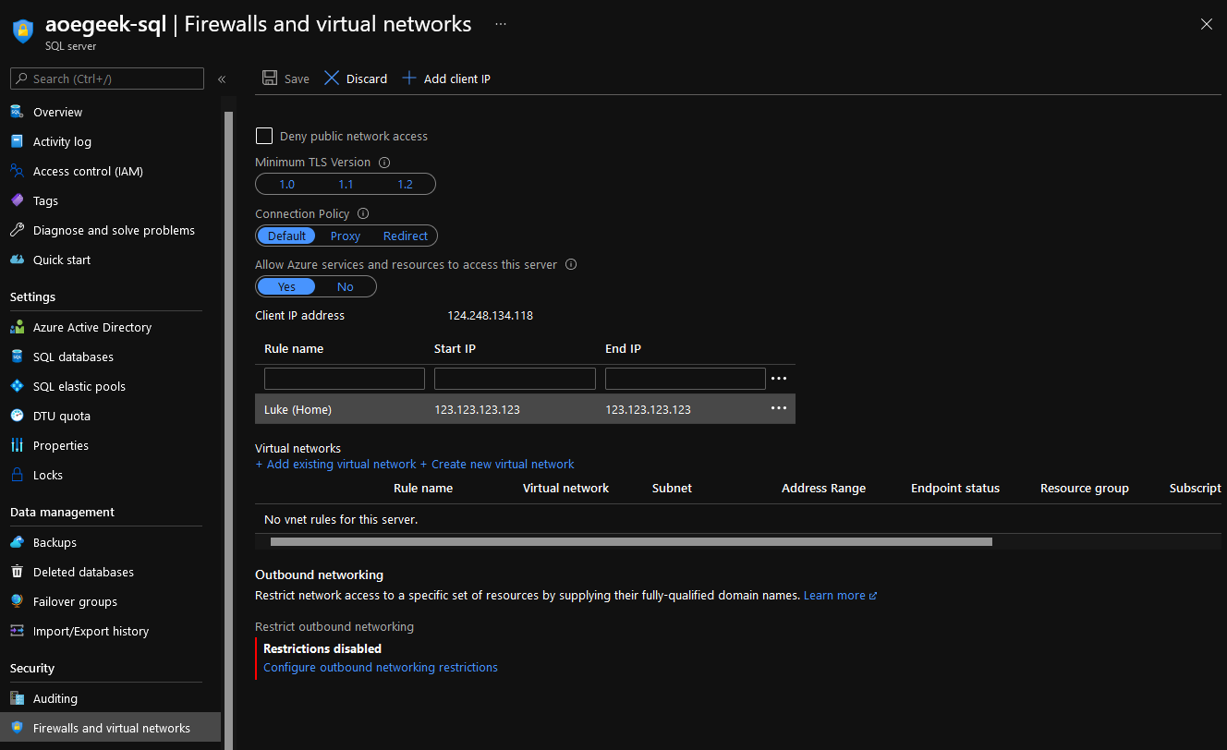The image size is (1227, 750).
Task: Click the Save button label
Action: tap(297, 79)
